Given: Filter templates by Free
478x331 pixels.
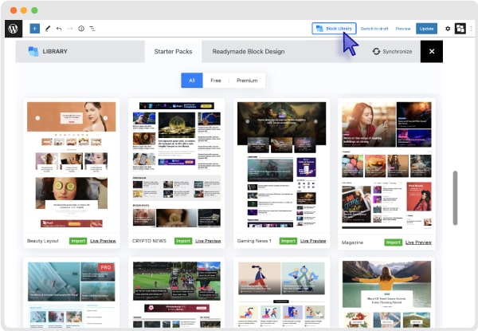Looking at the screenshot, I should pyautogui.click(x=216, y=81).
